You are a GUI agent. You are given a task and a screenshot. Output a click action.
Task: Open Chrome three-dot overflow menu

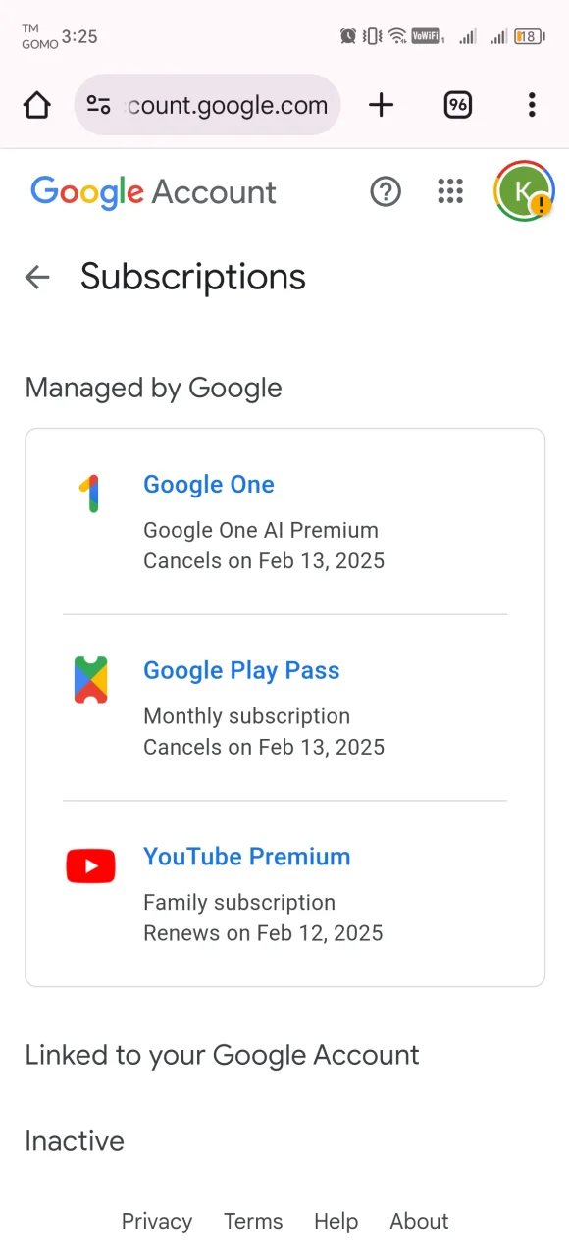[x=532, y=105]
